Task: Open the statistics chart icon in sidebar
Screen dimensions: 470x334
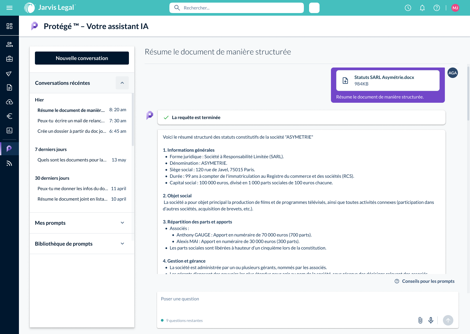Action: pyautogui.click(x=9, y=130)
